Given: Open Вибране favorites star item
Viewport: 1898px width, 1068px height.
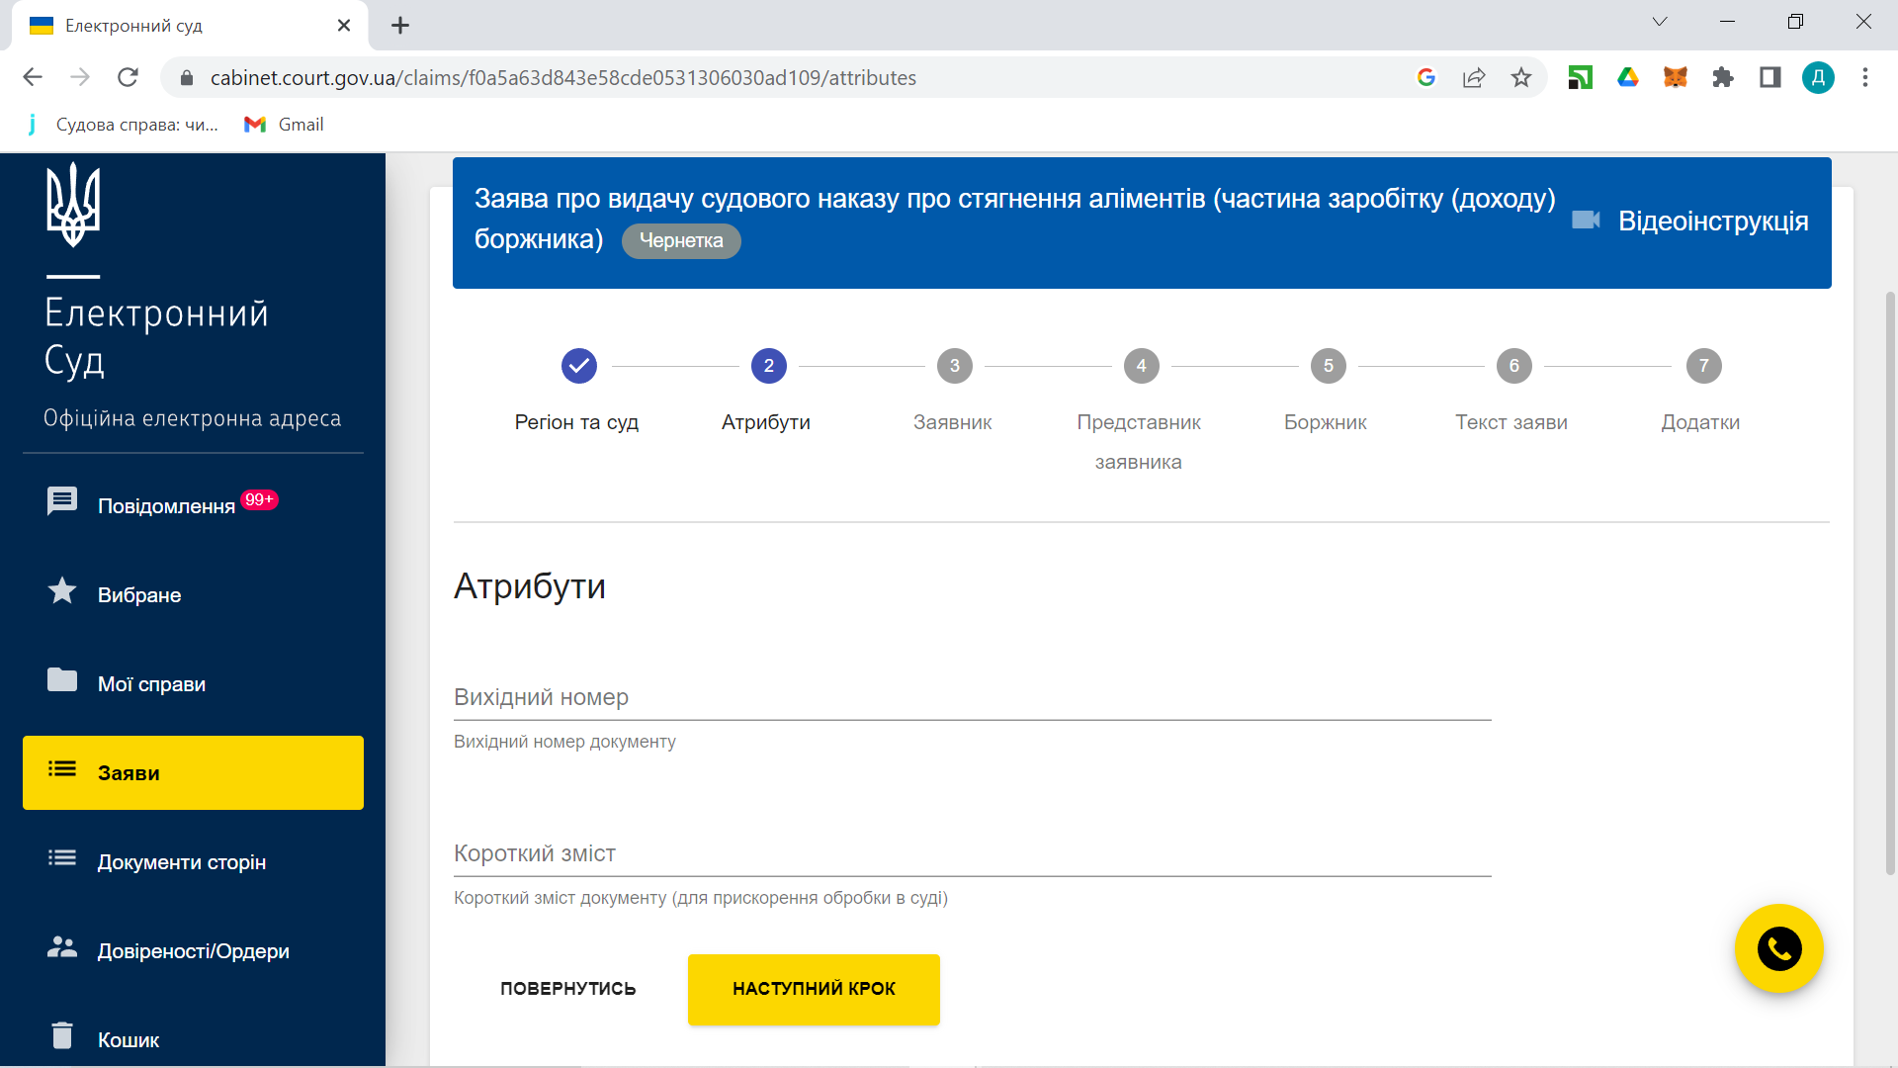Looking at the screenshot, I should (138, 594).
